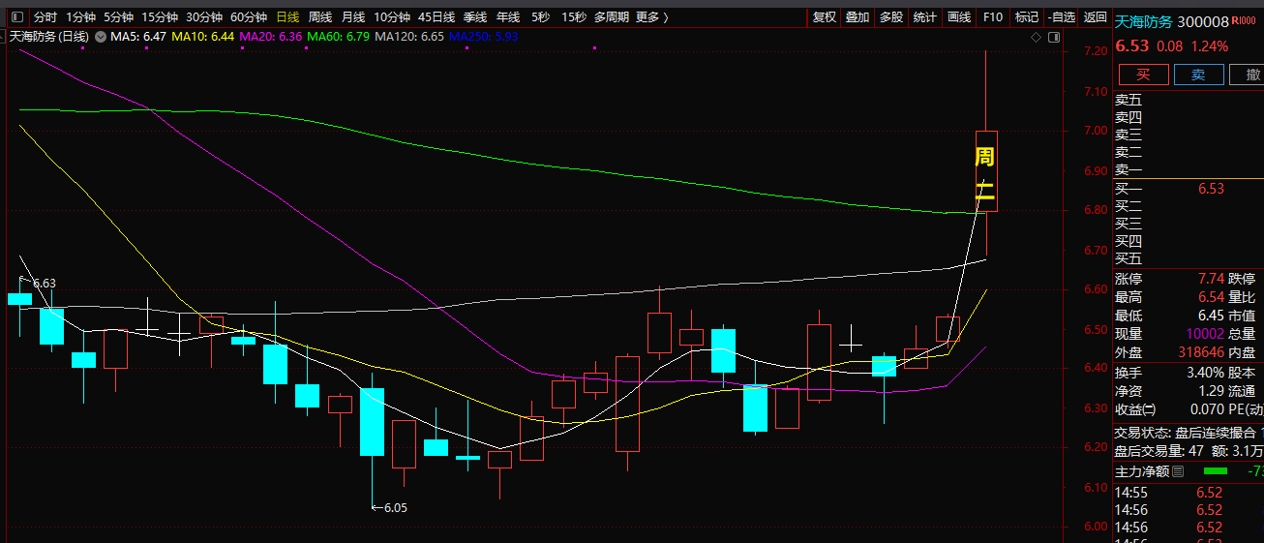Image resolution: width=1264 pixels, height=543 pixels.
Task: Click the 换手 turnover value 3.40%
Action: coord(1206,372)
